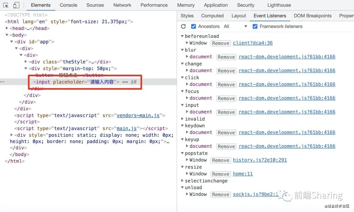Collapse the beforeunload event group
354x212 pixels.
182,36
